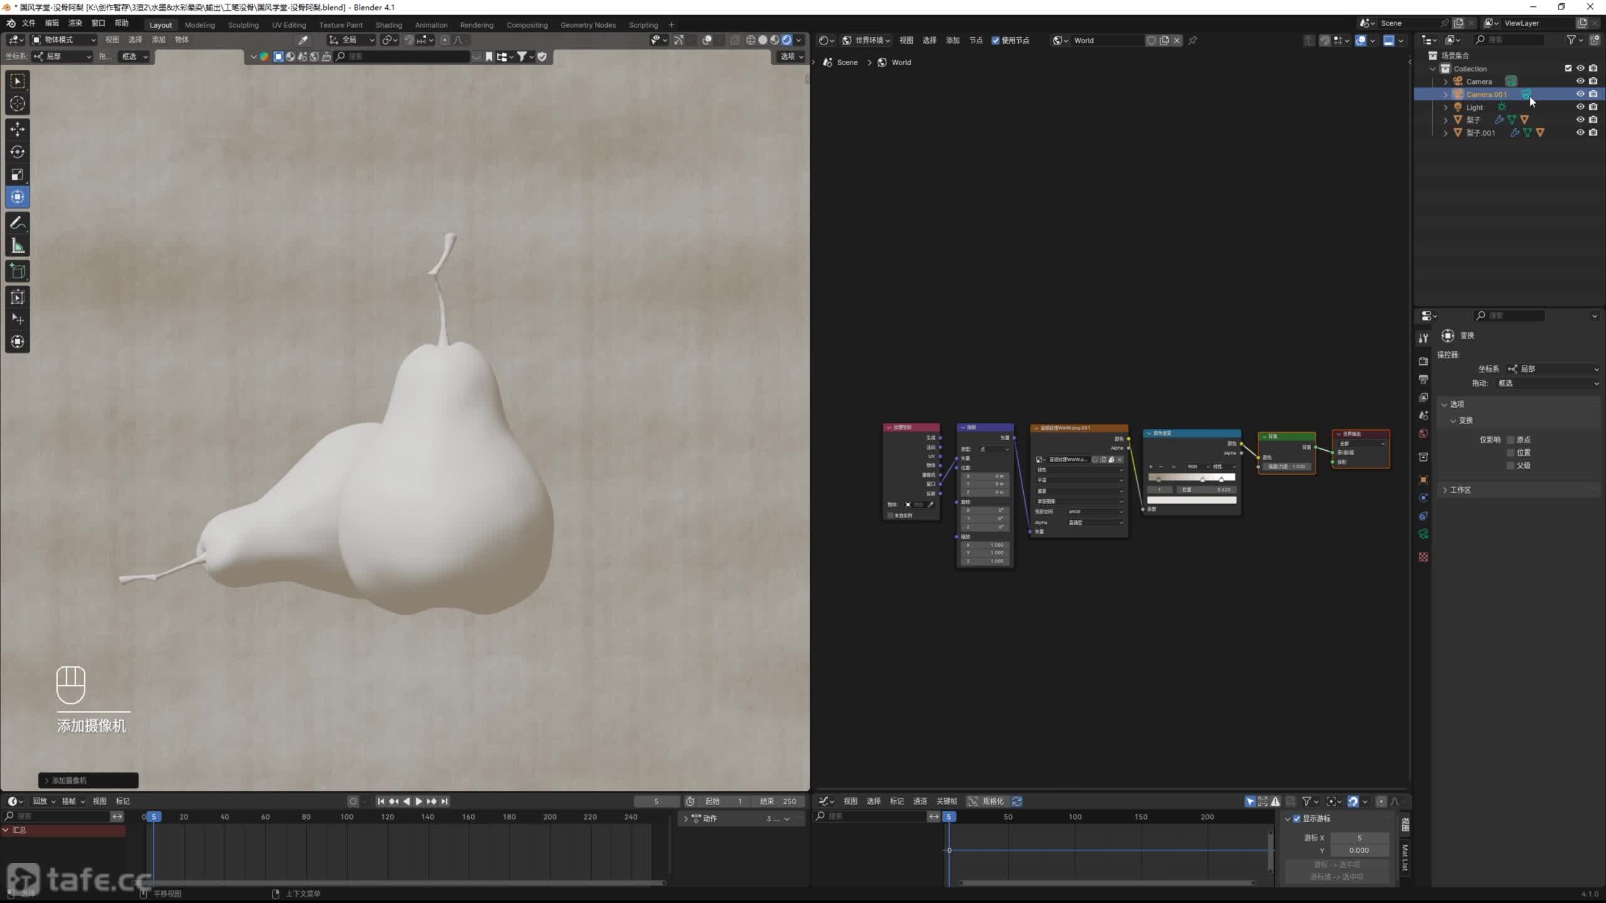
Task: Select the Scale tool
Action: 18,174
